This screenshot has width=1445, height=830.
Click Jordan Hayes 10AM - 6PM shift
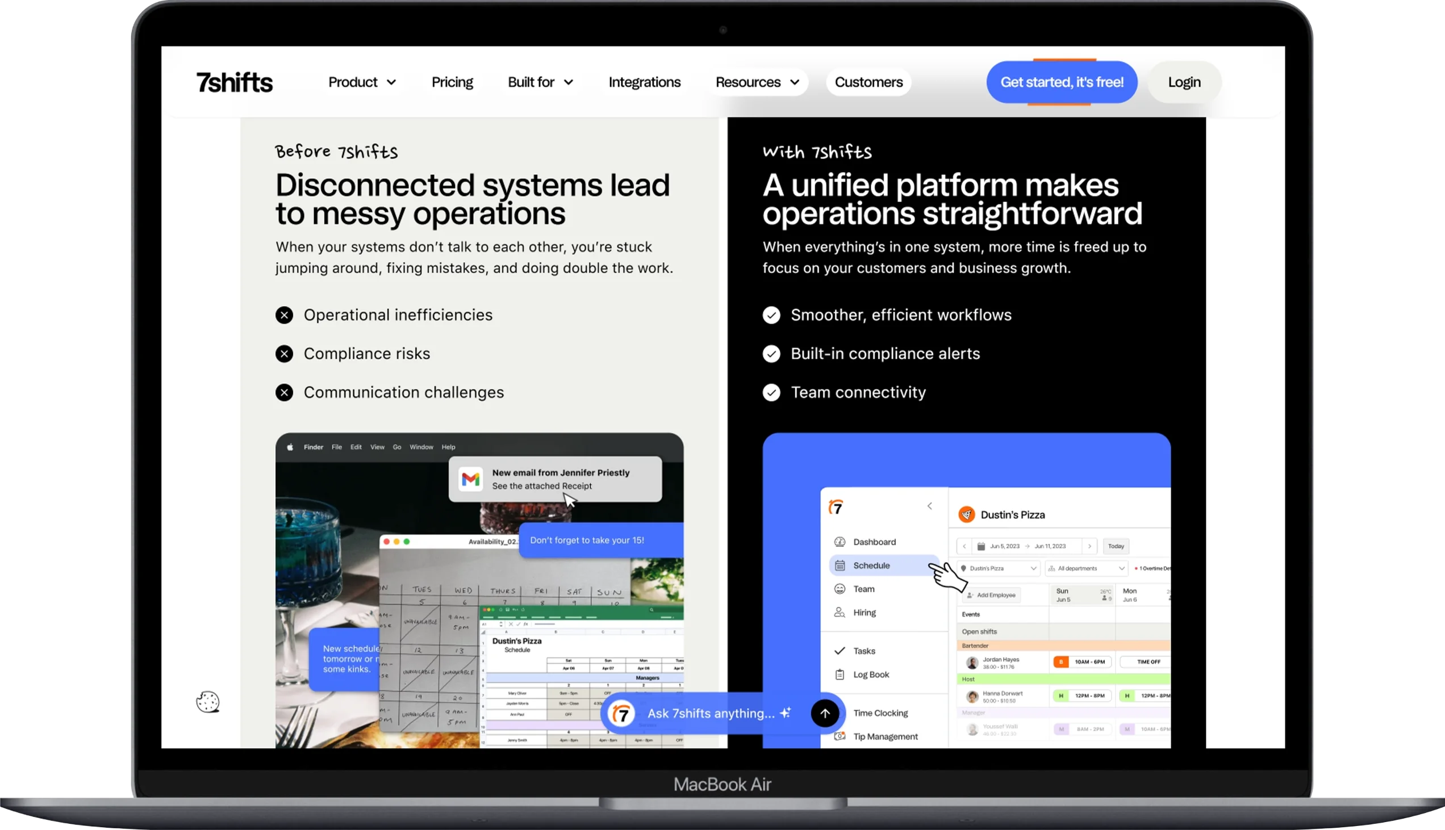click(1081, 661)
